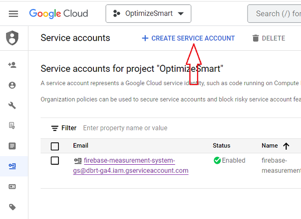301x219 pixels.
Task: Open the card icon in sidebar
Action: click(x=12, y=187)
